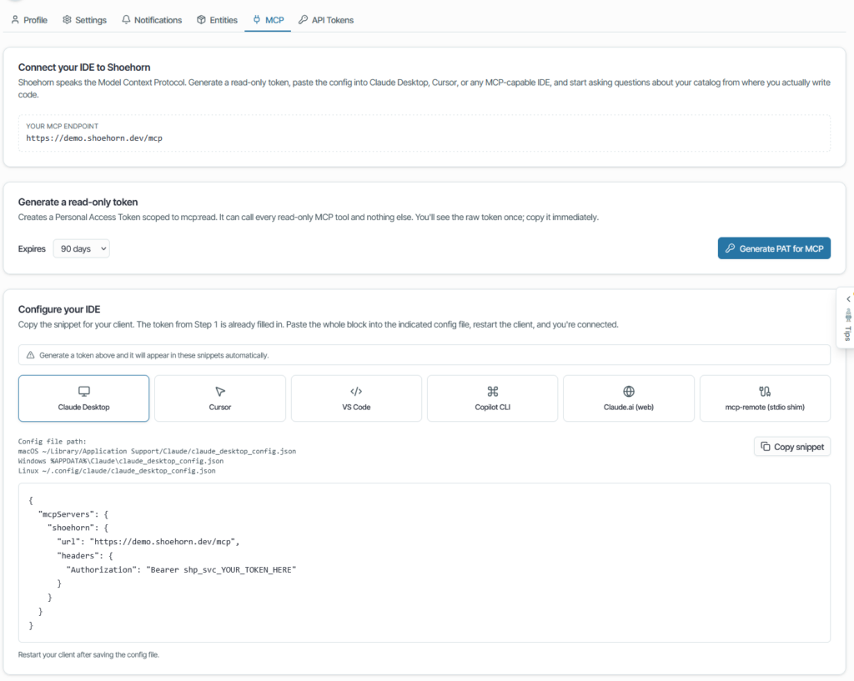The height and width of the screenshot is (681, 854).
Task: Click the Profile person icon
Action: pyautogui.click(x=15, y=20)
